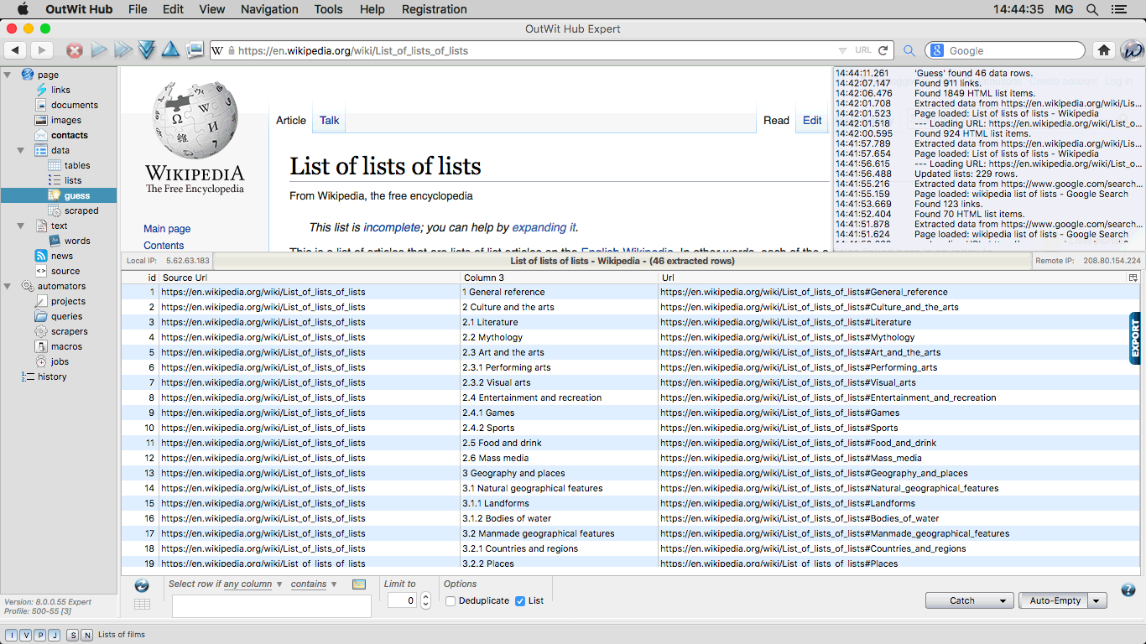Click the Limit to stepper arrows
Viewport: 1146px width, 644px height.
(x=425, y=600)
